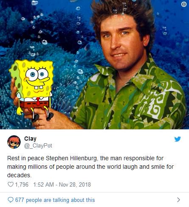Click the display name "Clay"

point(30,139)
